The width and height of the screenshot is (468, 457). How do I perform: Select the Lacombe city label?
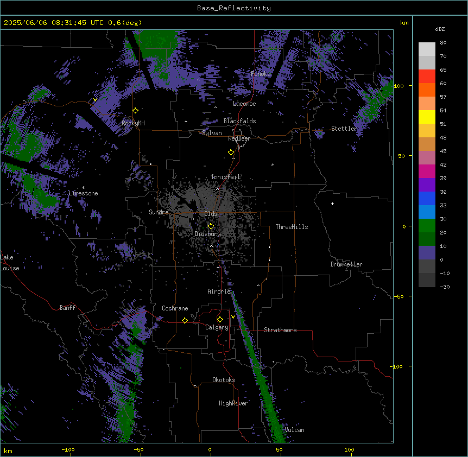point(244,104)
